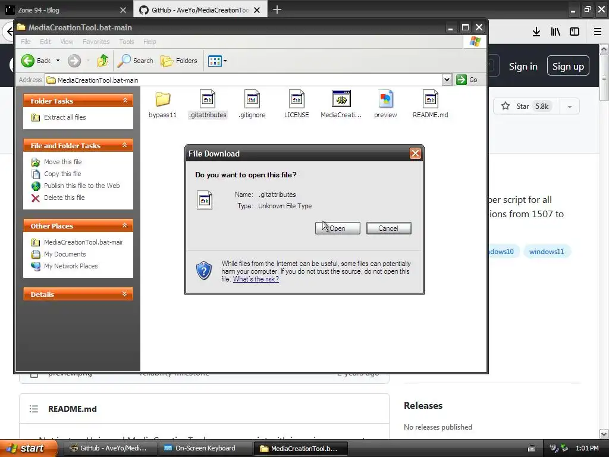Expand the Details panel
This screenshot has width=609, height=457.
pos(125,294)
